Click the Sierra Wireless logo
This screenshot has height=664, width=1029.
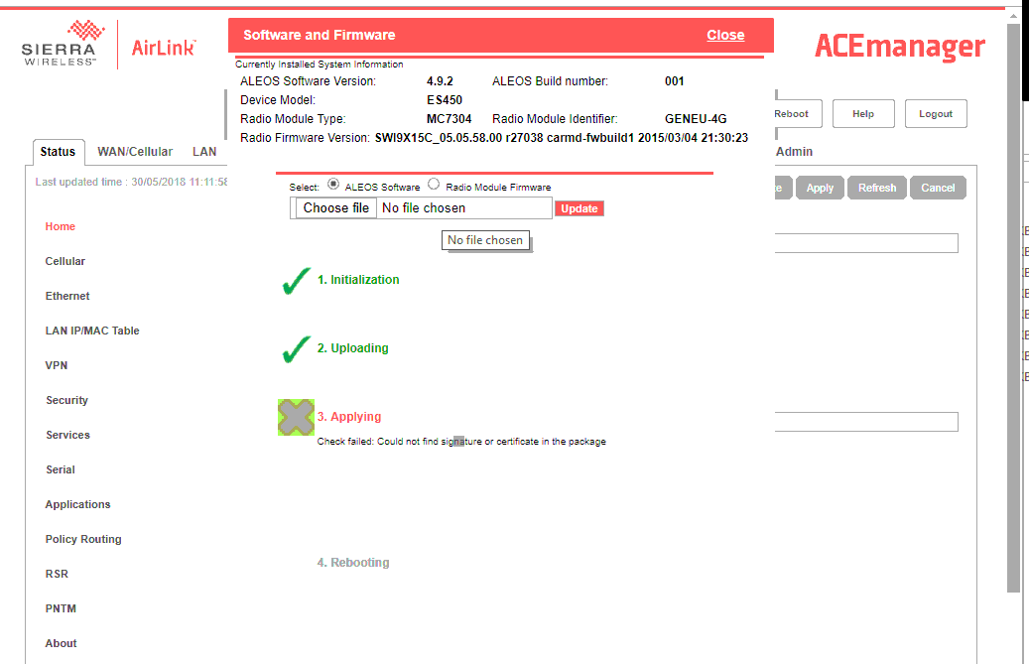[x=63, y=44]
